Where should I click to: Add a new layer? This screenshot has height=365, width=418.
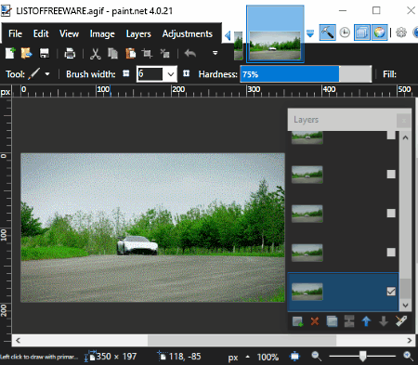[297, 321]
